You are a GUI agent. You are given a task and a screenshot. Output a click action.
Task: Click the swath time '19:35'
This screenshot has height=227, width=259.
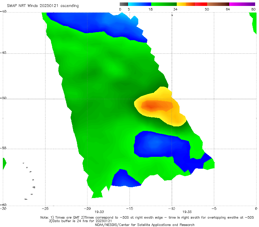coord(187,212)
